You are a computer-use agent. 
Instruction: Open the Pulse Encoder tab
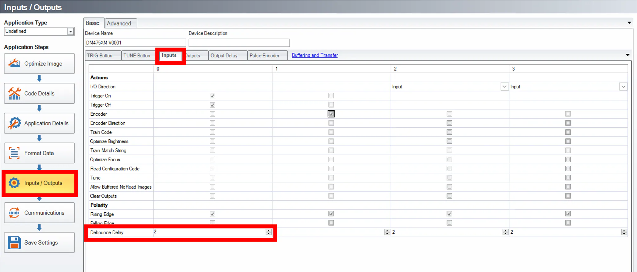click(265, 56)
